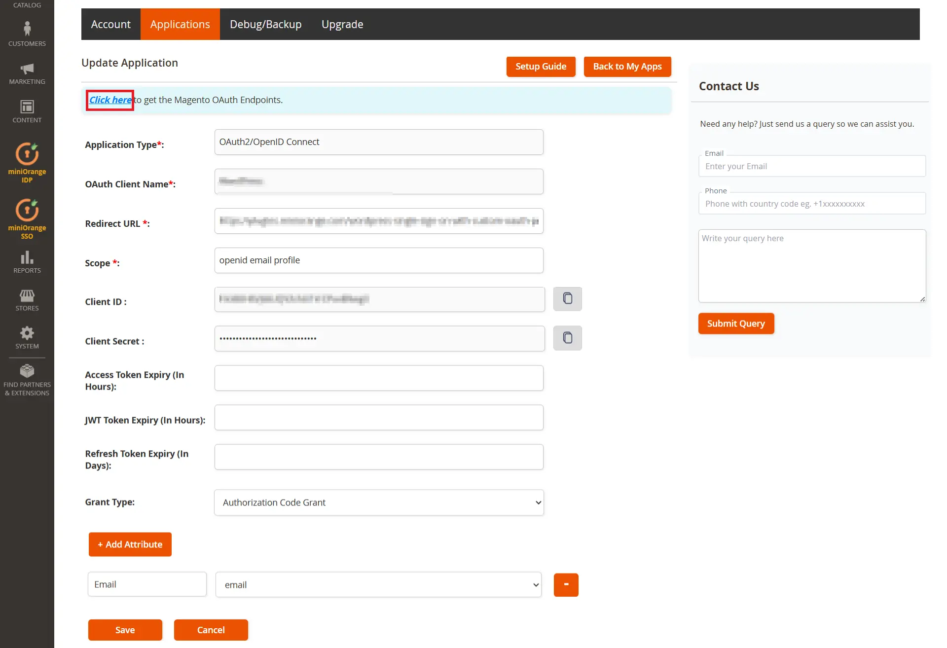Focus the Client ID field
Screen dimensions: 947x648
tap(380, 299)
